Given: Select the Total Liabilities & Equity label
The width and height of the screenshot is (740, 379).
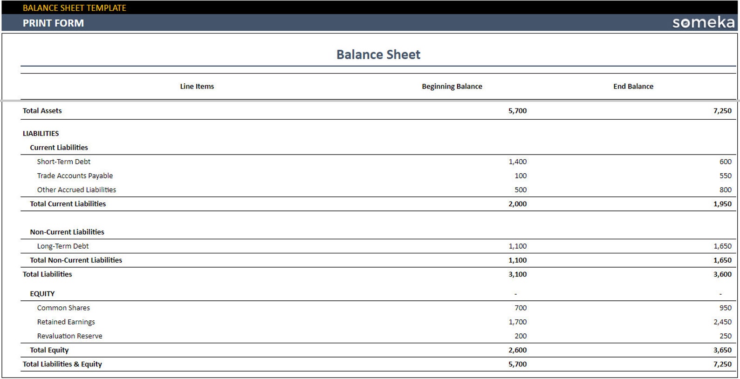Looking at the screenshot, I should 62,364.
